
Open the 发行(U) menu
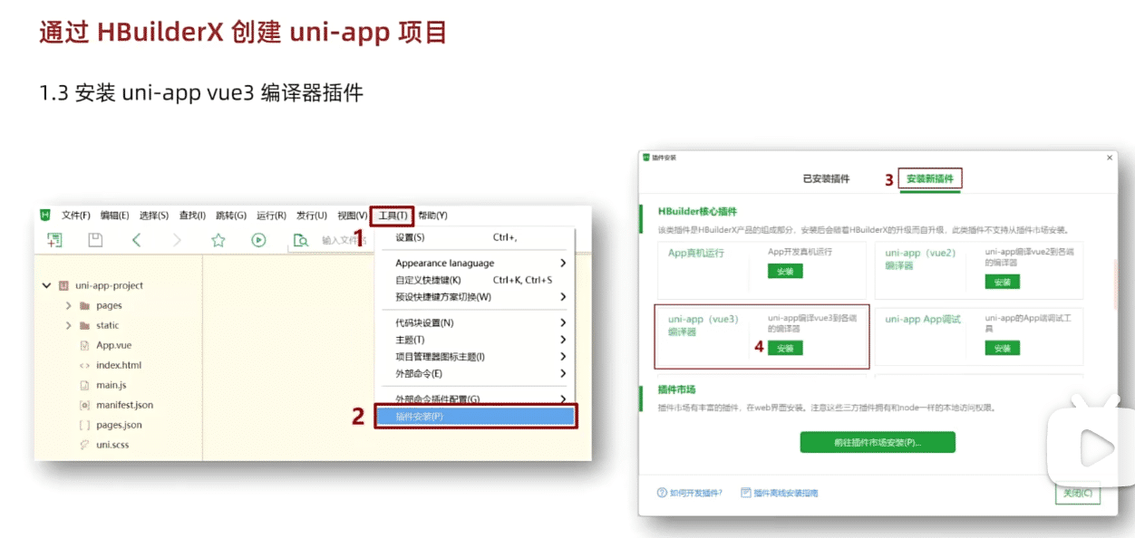coord(312,216)
